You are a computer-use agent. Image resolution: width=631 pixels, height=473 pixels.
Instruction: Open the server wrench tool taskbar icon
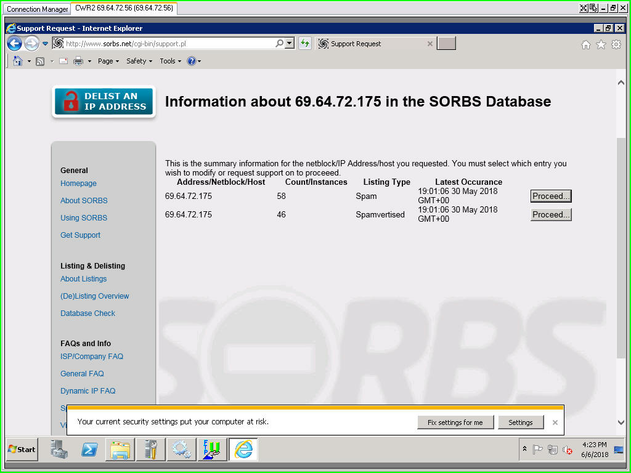pyautogui.click(x=151, y=449)
